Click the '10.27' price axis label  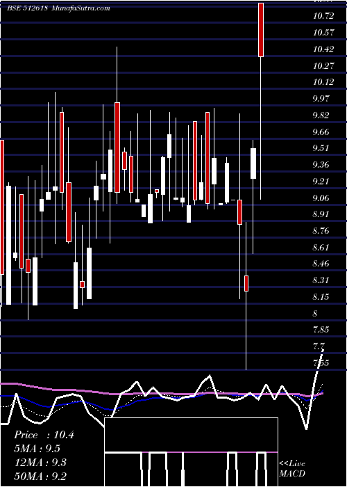click(323, 66)
